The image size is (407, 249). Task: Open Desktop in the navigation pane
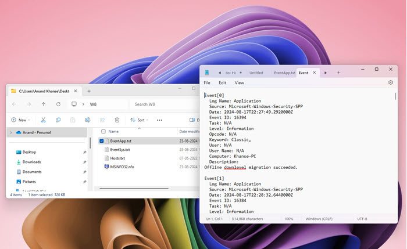pos(29,152)
